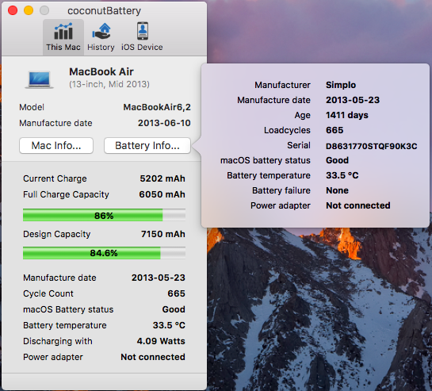432x391 pixels.
Task: Open the This Mac toolbar tab
Action: (x=63, y=37)
